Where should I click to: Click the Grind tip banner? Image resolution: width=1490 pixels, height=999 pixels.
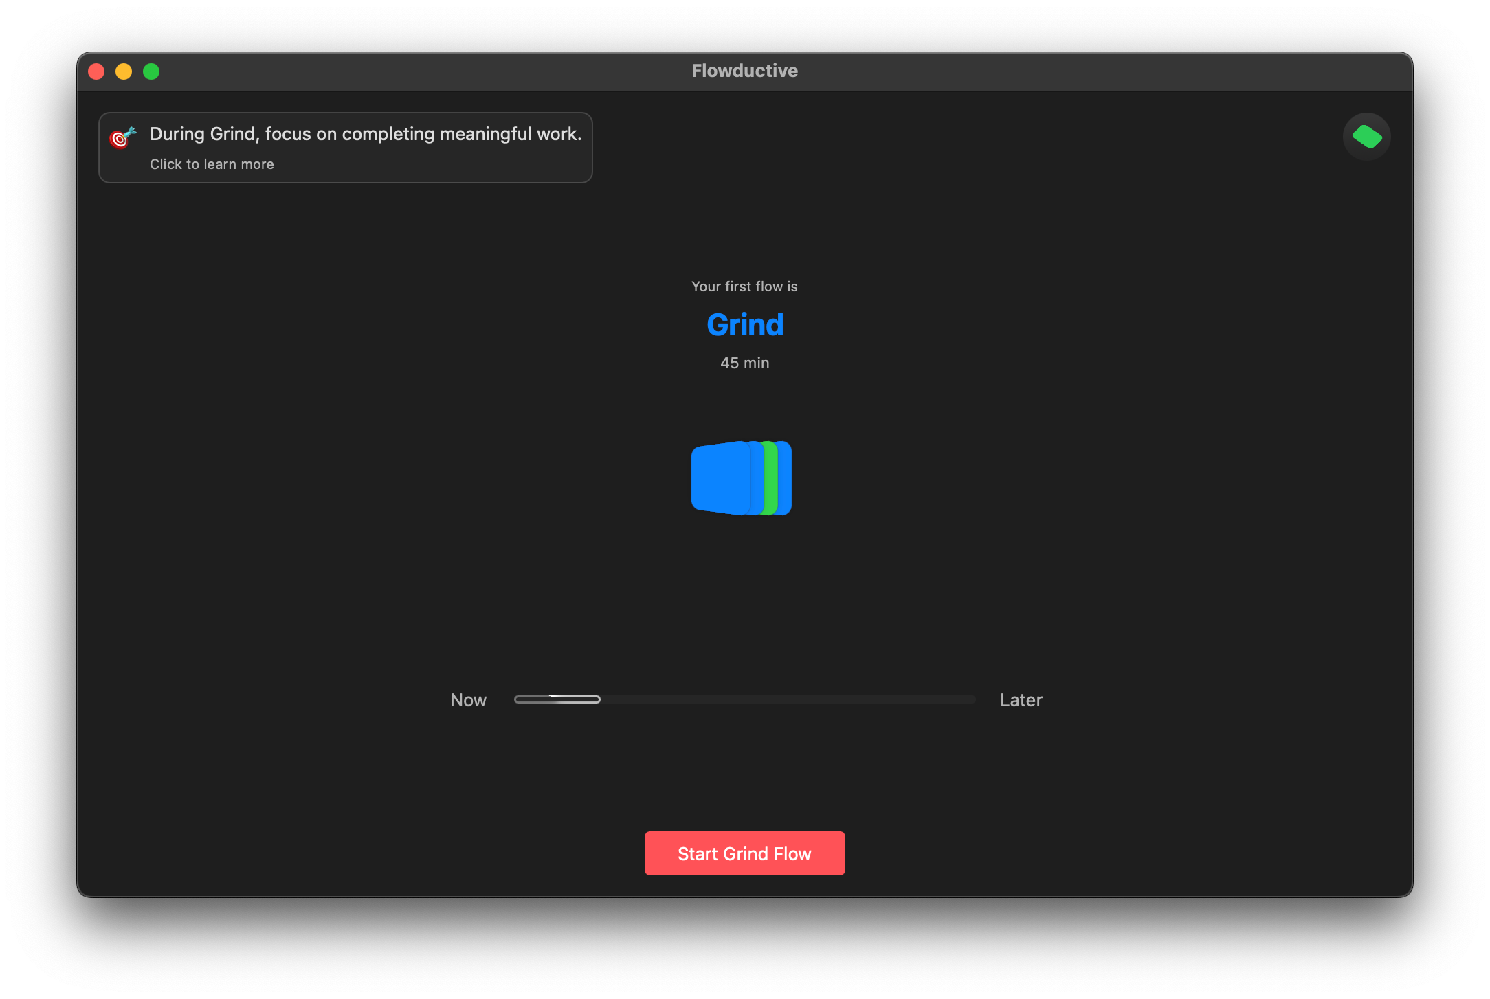[345, 147]
